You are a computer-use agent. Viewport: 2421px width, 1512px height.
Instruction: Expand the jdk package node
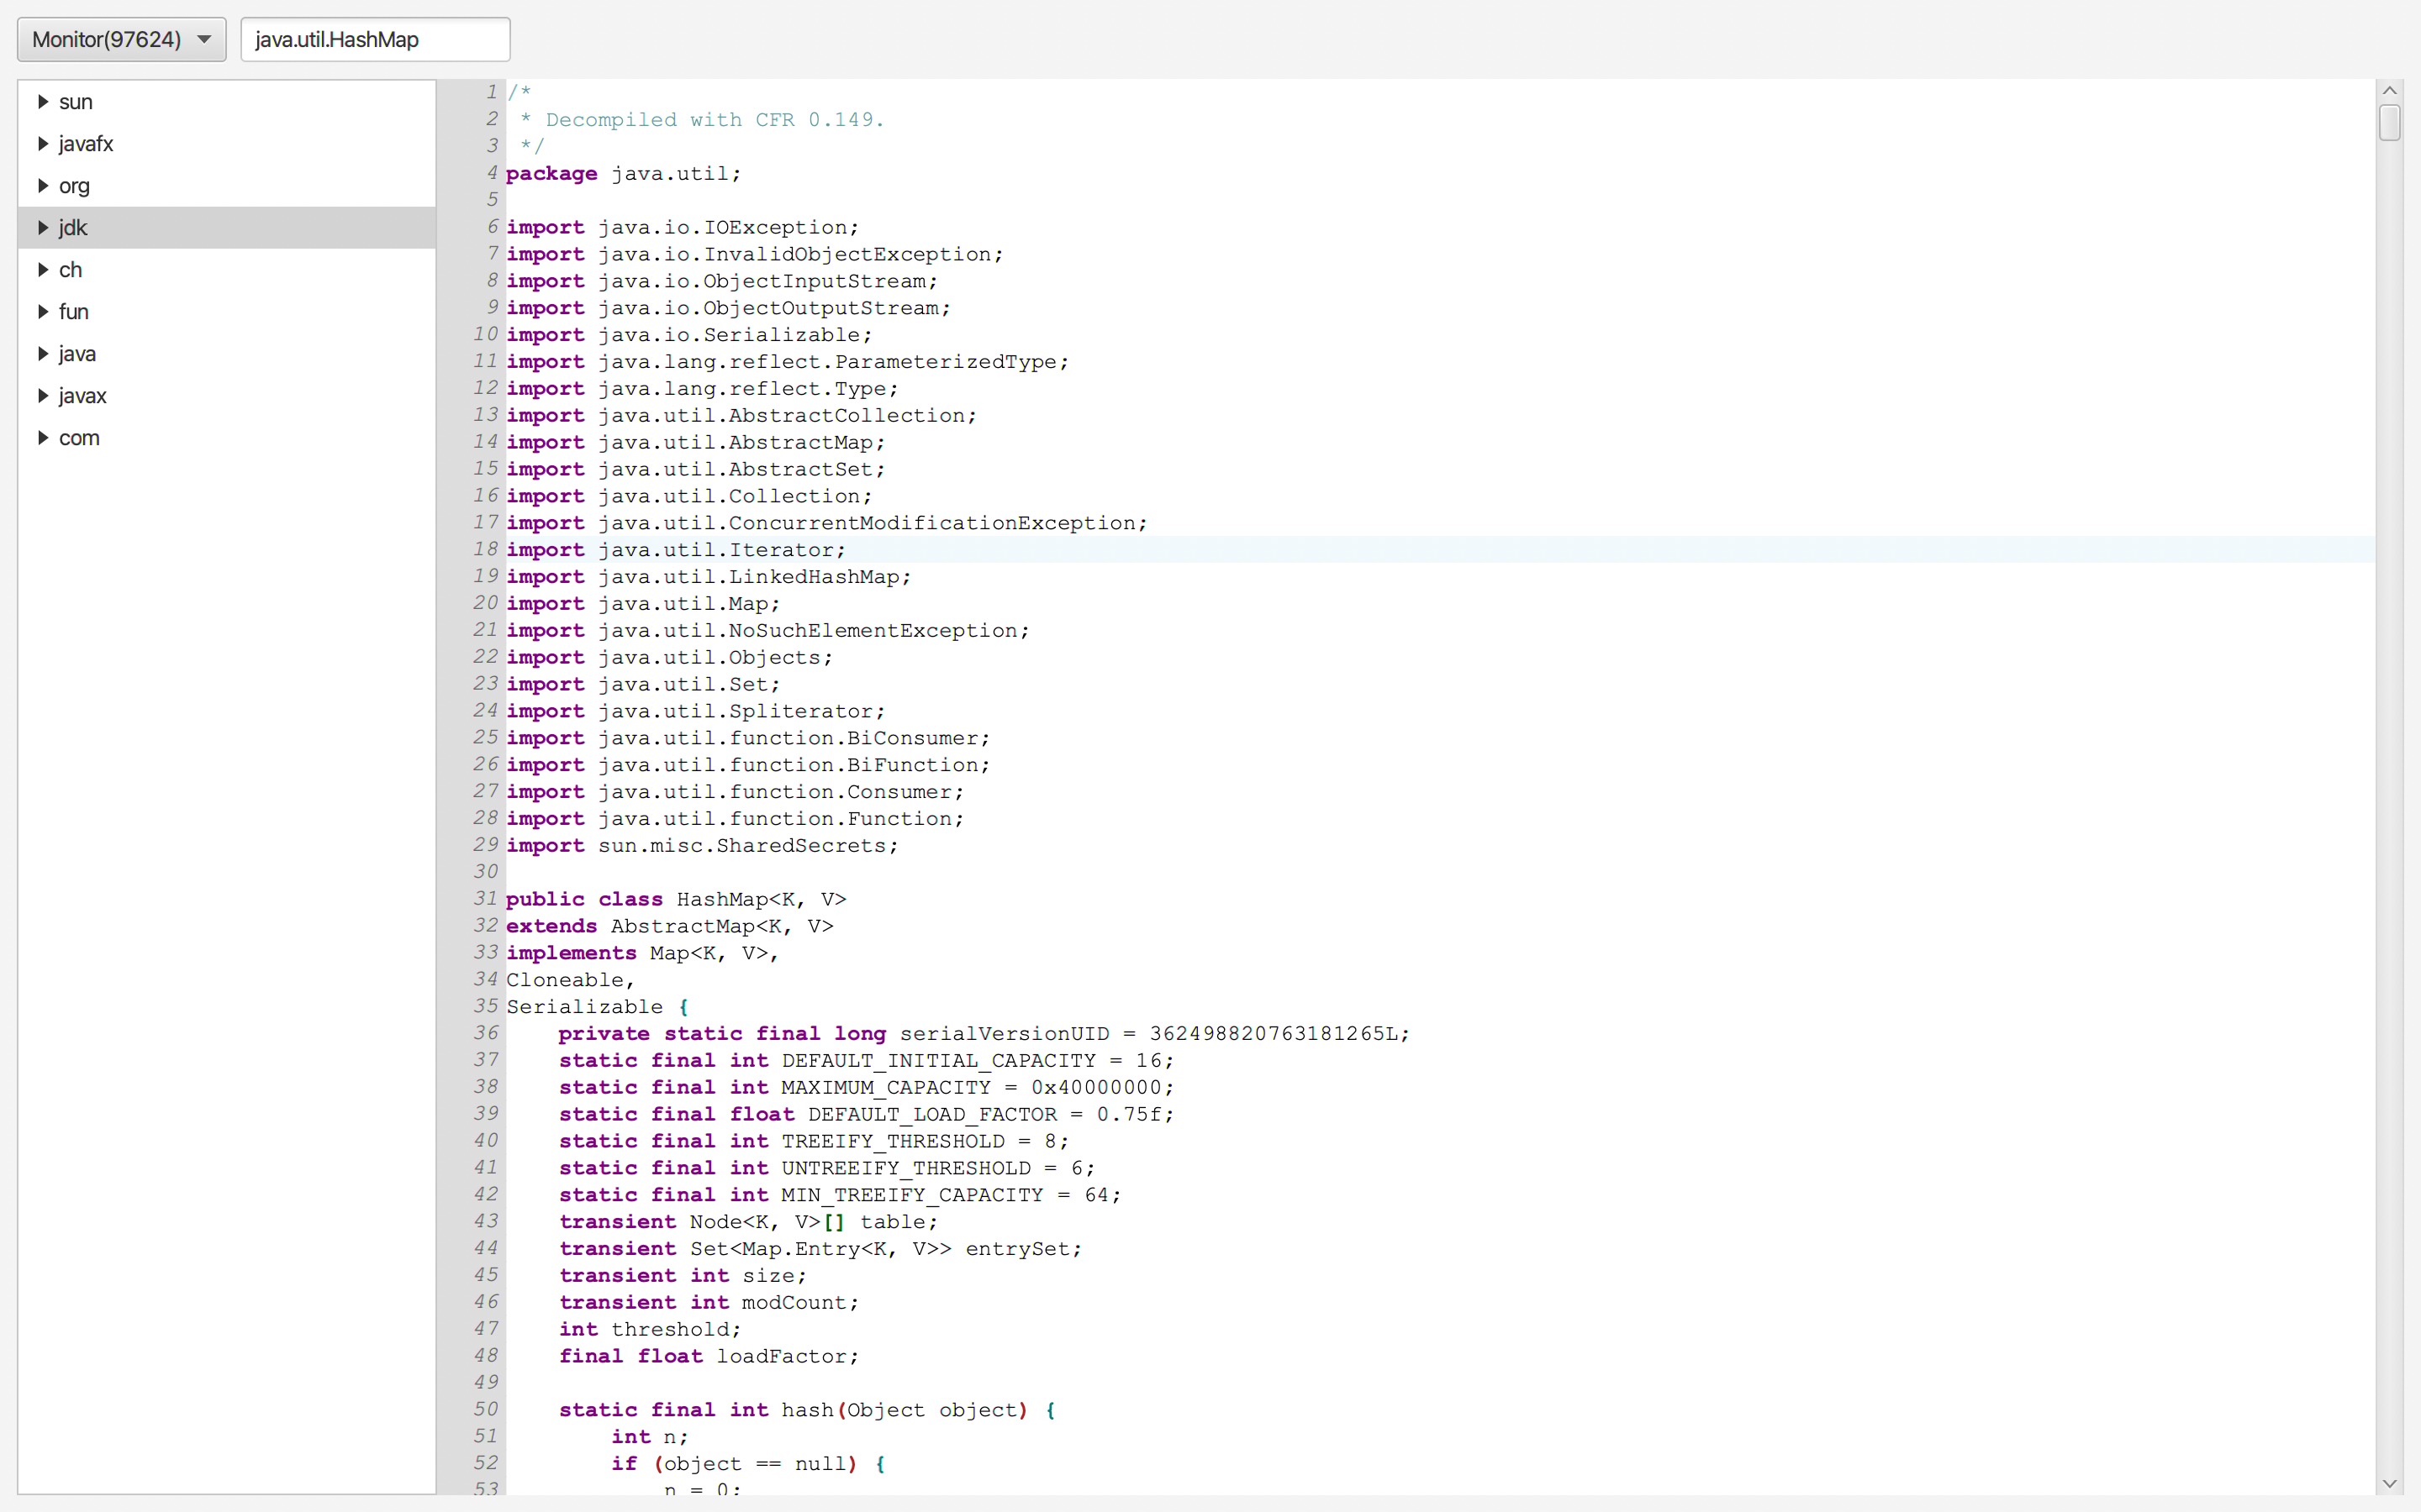click(x=43, y=228)
